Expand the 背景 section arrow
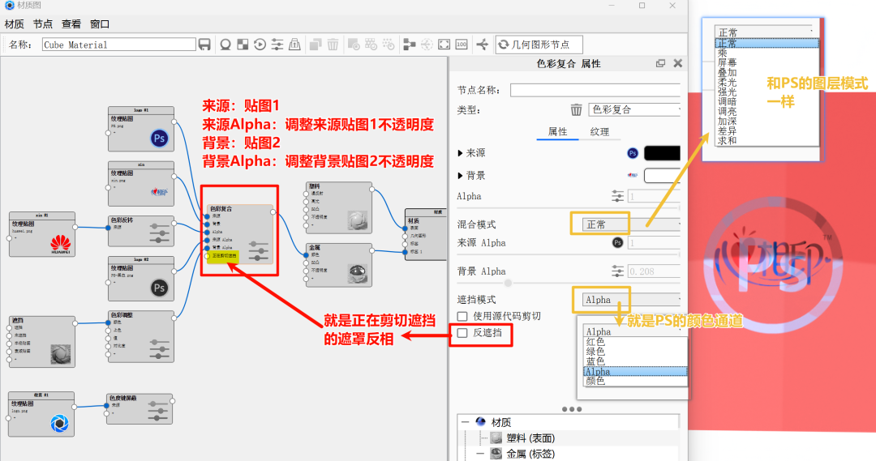The height and width of the screenshot is (461, 876). coord(461,175)
